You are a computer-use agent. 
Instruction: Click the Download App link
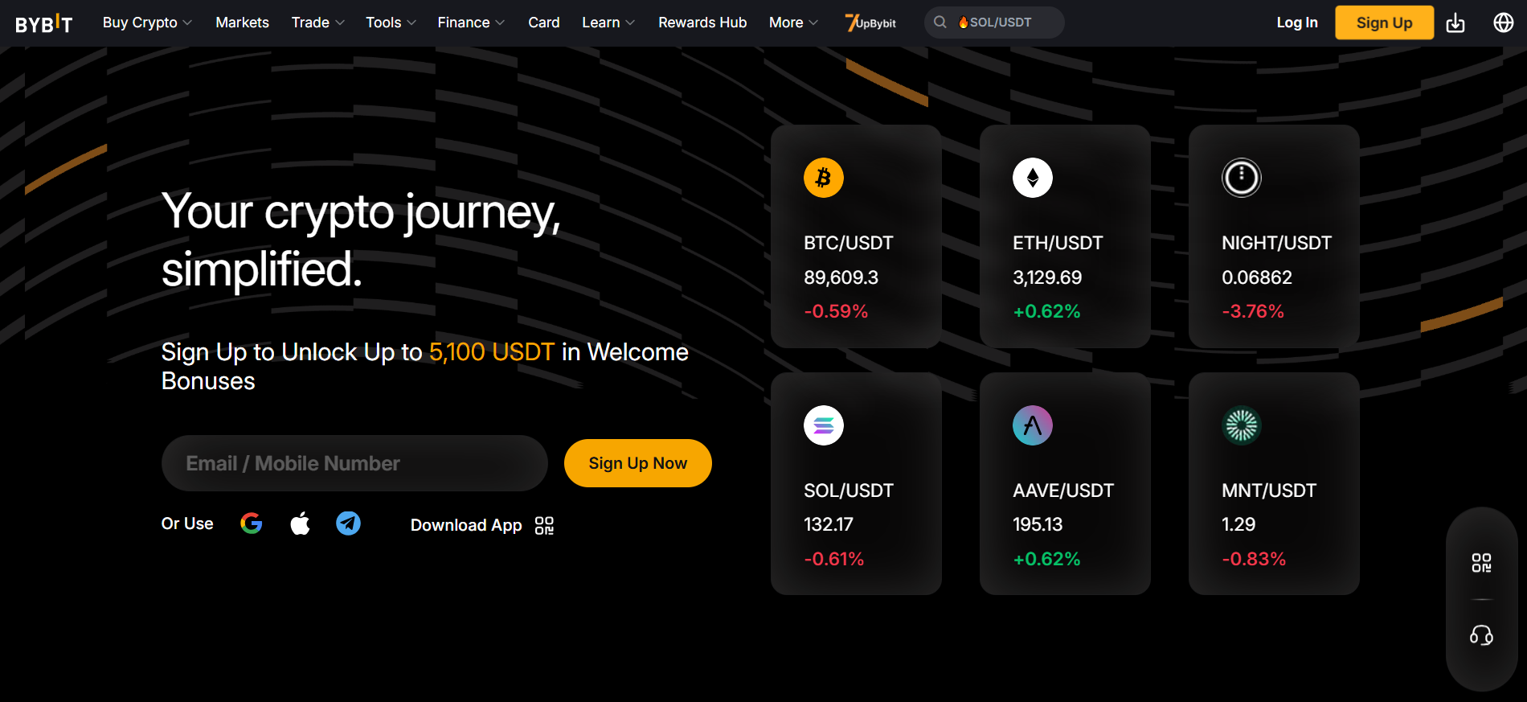click(466, 525)
